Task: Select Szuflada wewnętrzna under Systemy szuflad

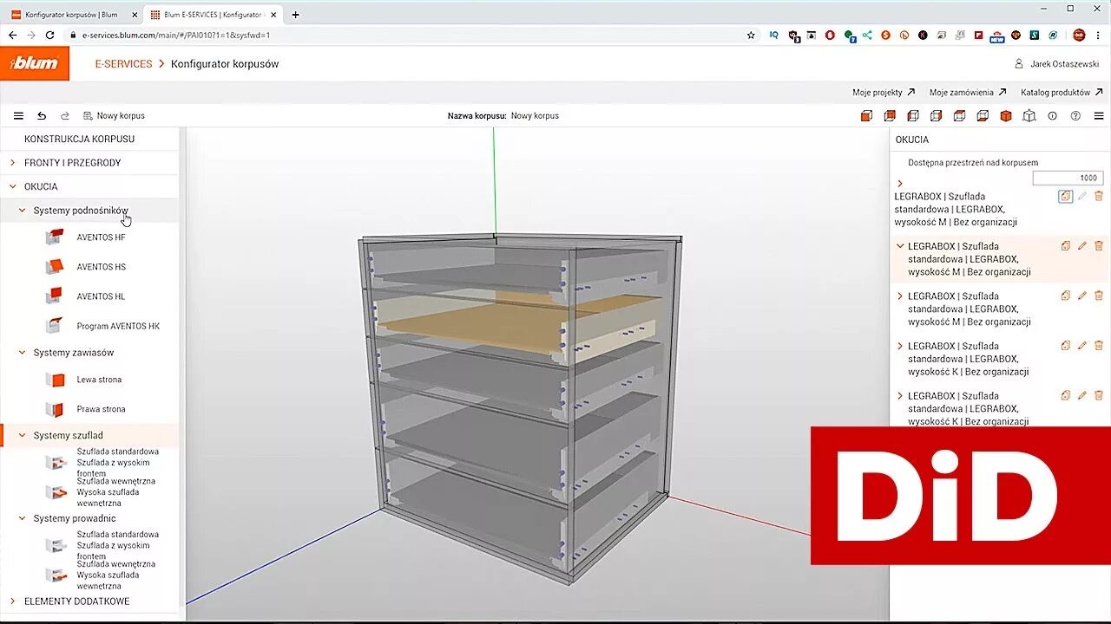Action: 116,480
